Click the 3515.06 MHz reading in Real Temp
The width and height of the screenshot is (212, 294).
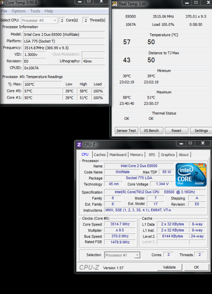click(163, 17)
